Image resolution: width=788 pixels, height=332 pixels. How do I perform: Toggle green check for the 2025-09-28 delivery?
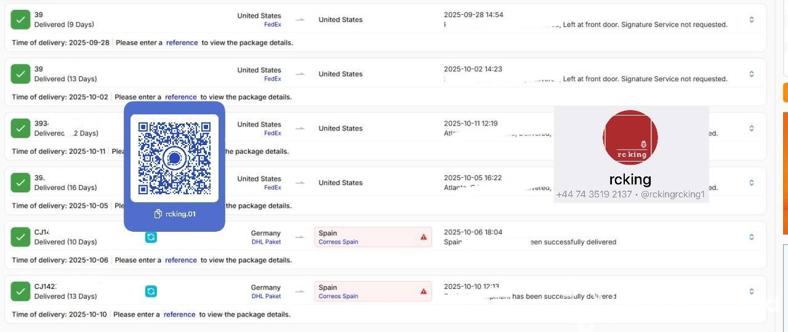click(x=20, y=20)
